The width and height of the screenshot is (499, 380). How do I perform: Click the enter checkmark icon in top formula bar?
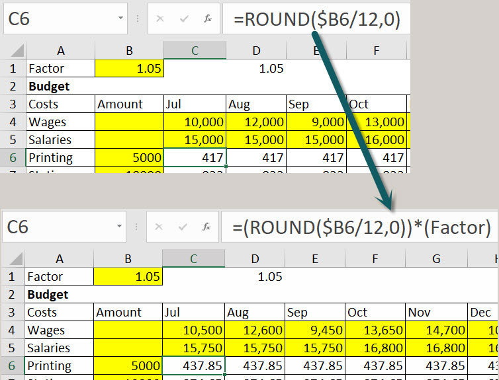point(184,19)
